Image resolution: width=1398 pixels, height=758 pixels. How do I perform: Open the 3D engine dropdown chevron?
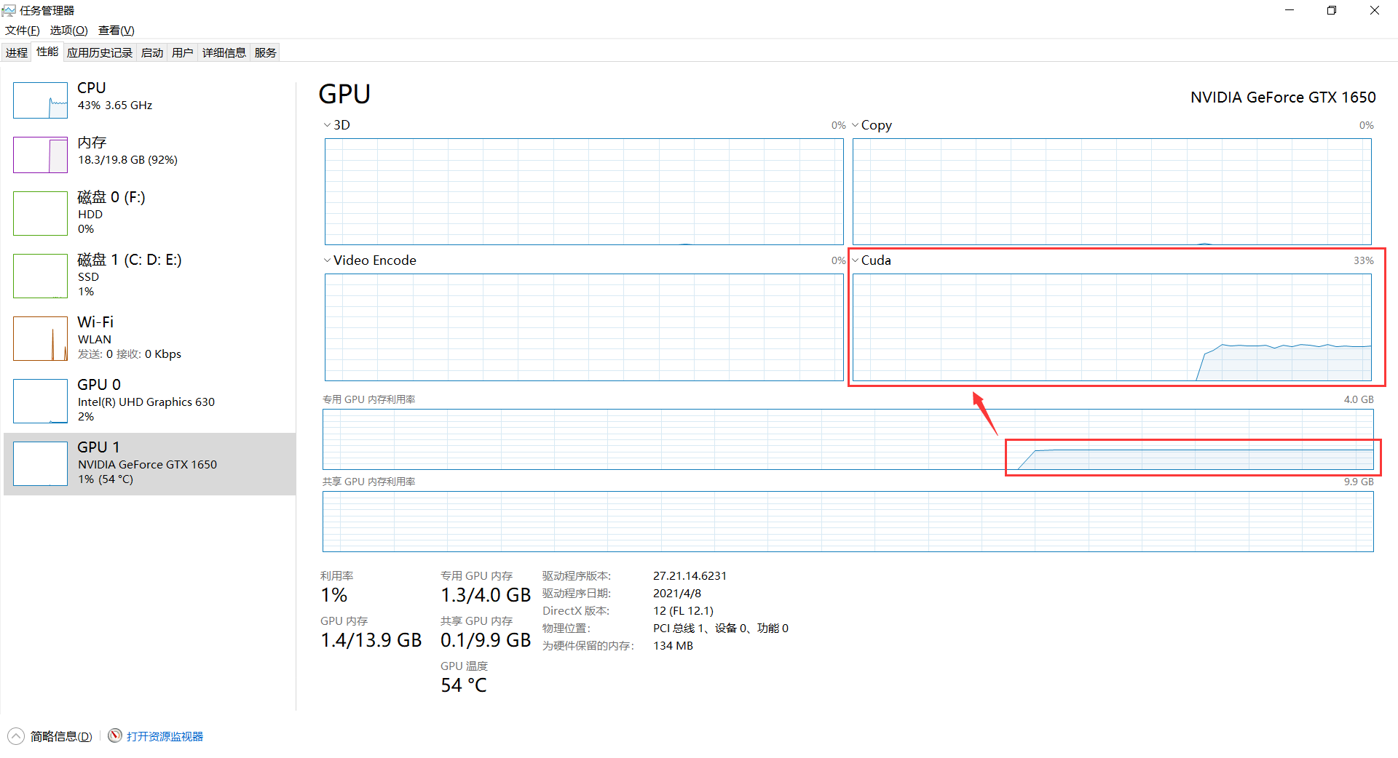click(327, 125)
